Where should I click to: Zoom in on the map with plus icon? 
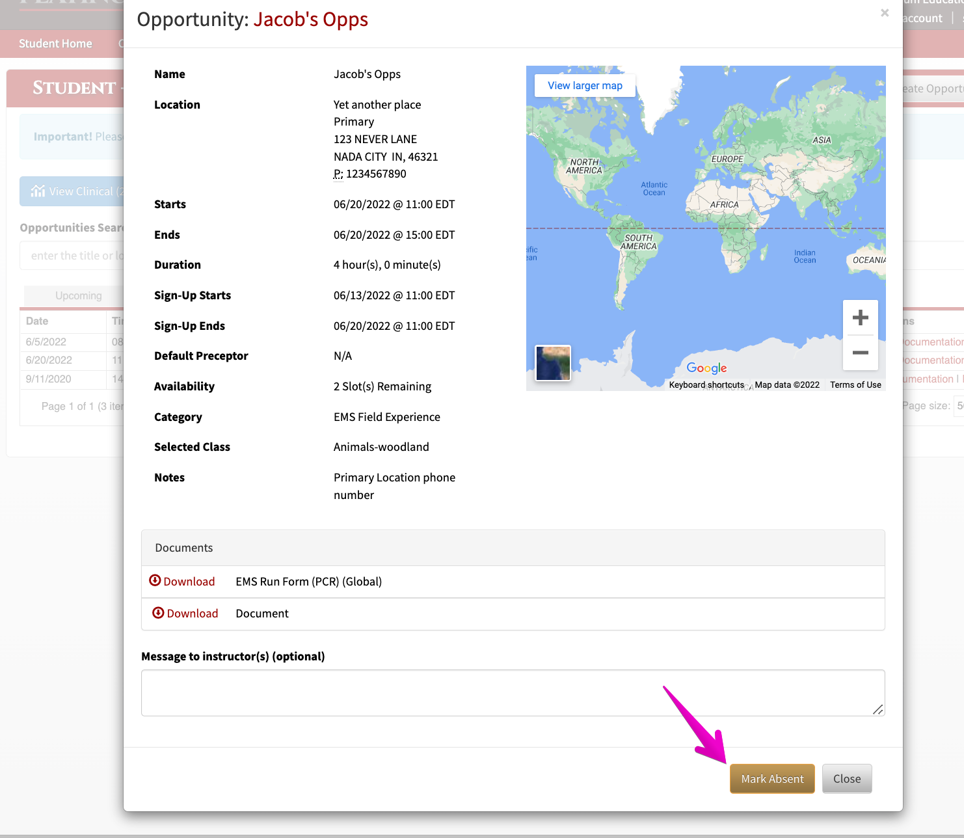860,318
